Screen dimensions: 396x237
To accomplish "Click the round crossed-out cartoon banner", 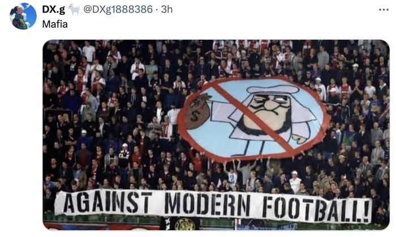I will [254, 119].
